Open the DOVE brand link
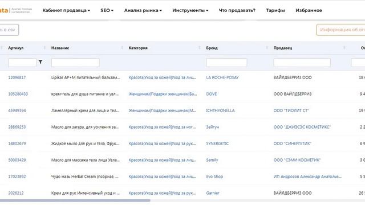This screenshot has width=365, height=205. coord(212,94)
